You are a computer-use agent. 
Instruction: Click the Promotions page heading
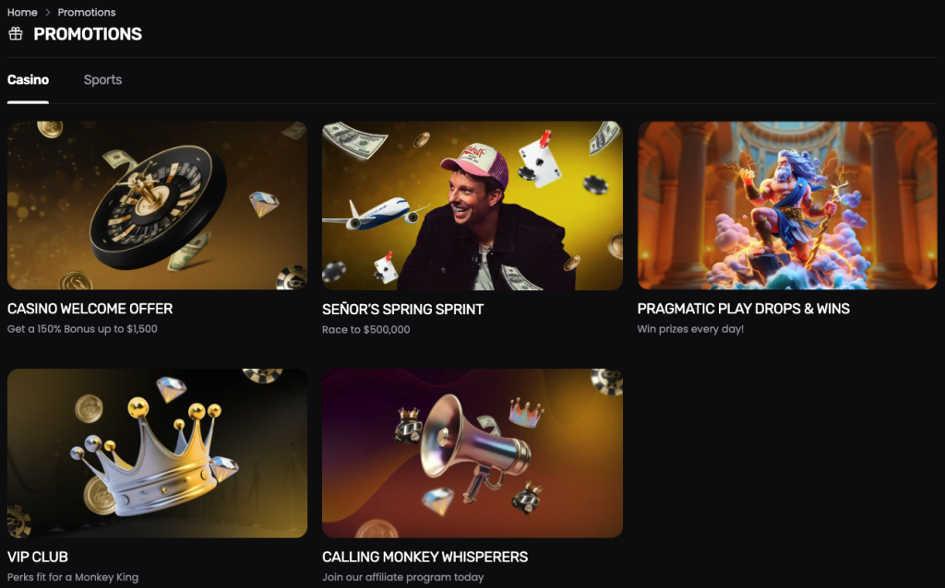[88, 34]
